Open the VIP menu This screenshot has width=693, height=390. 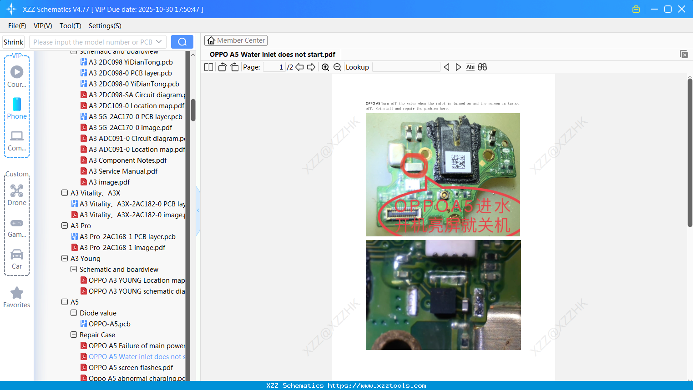pos(43,26)
